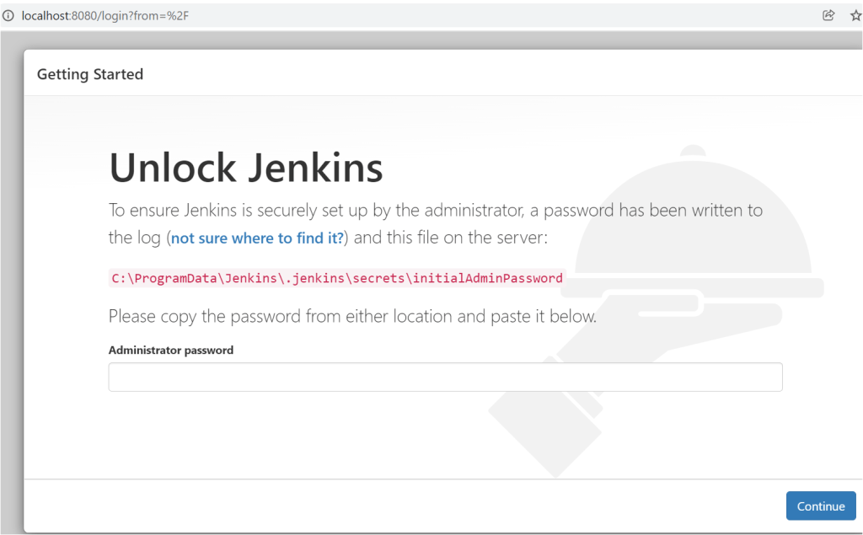Click the site information icon in address bar
863x535 pixels.
click(8, 15)
